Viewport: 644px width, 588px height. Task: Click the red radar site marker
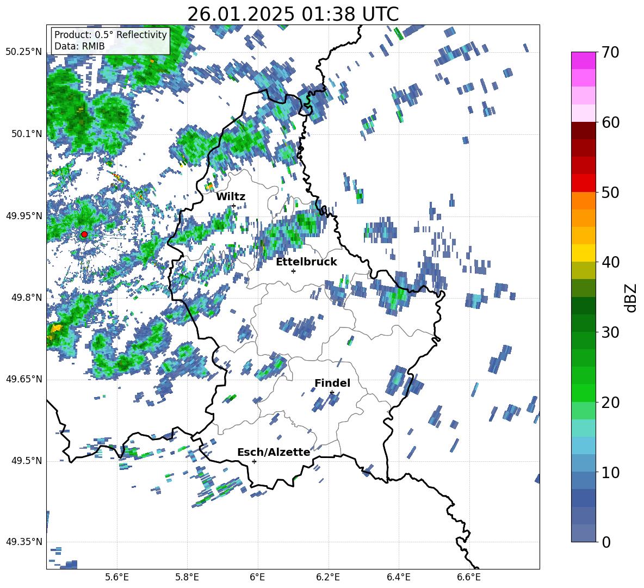[x=84, y=234]
